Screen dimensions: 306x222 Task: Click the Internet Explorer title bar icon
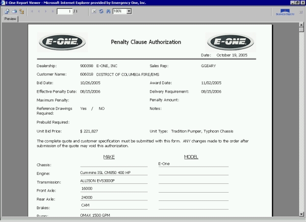coord(2,2)
